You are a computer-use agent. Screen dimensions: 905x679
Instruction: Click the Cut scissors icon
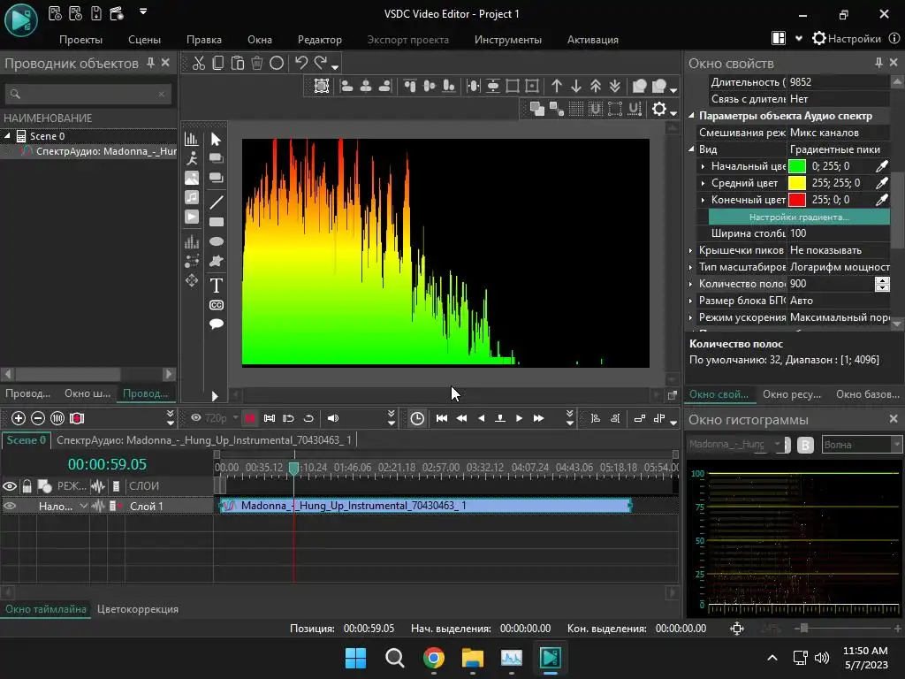point(199,63)
